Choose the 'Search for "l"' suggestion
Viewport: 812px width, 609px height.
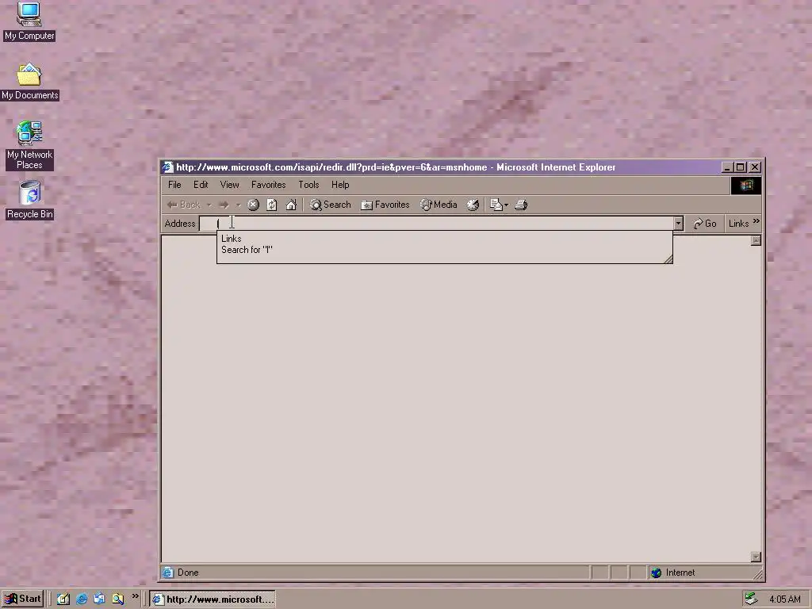[x=444, y=250]
